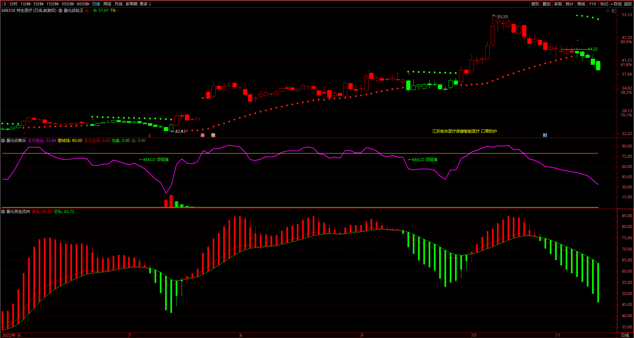Click the 智能医疗 concept link
The image size is (634, 338).
(x=472, y=131)
